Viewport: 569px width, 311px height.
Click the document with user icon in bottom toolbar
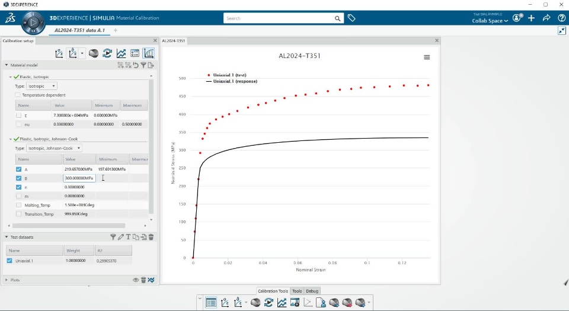tap(321, 302)
